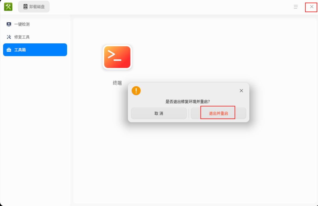The image size is (318, 206).
Task: Click 取消 to cancel the restart
Action: click(x=159, y=114)
